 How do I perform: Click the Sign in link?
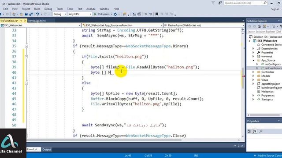(x=275, y=9)
